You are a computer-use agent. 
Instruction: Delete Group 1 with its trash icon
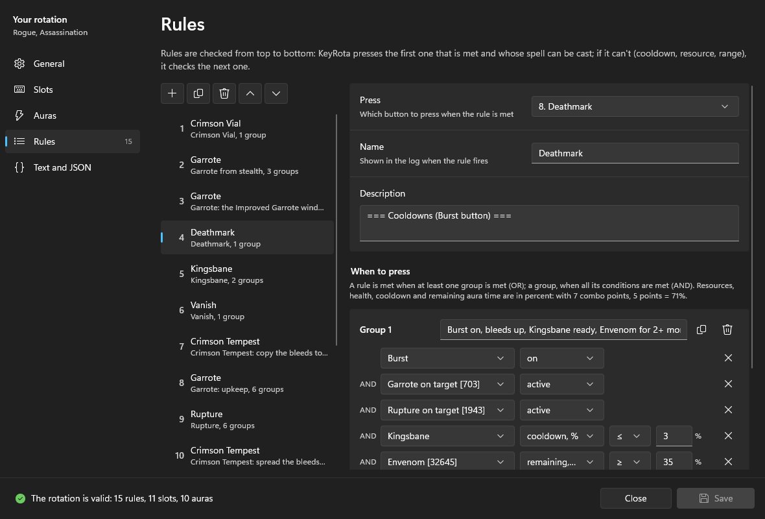727,330
